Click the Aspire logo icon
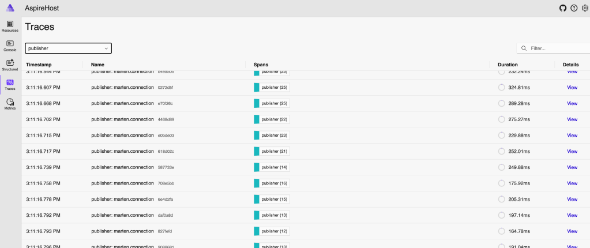590x248 pixels. 10,8
